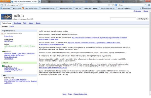Click the Privacy footer link
The height and width of the screenshot is (98, 151).
(x=70, y=94)
